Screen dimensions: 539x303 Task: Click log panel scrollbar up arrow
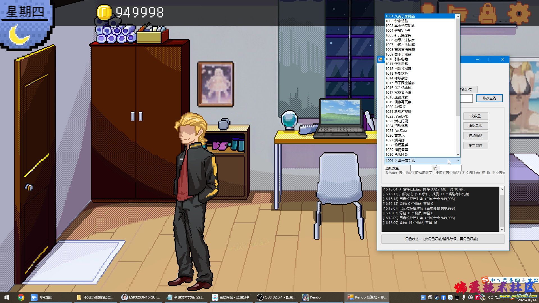[x=502, y=189]
